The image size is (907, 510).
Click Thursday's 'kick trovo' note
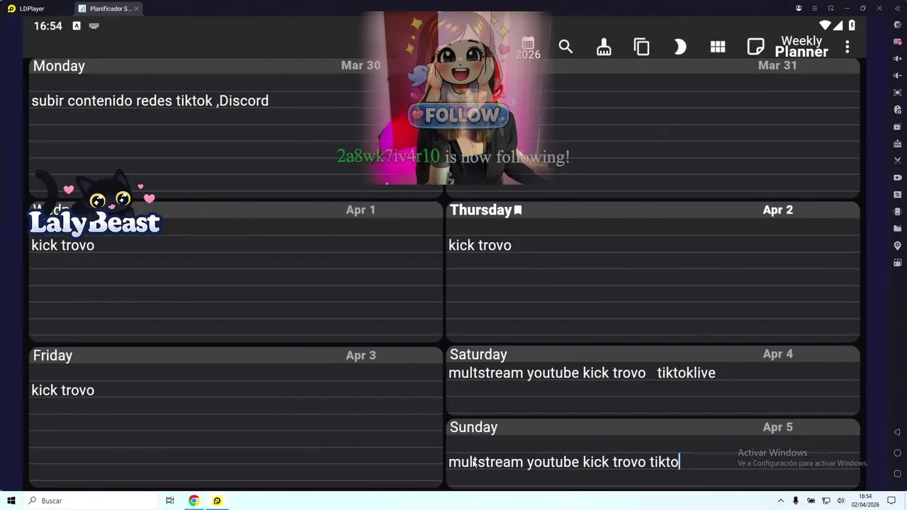coord(480,245)
